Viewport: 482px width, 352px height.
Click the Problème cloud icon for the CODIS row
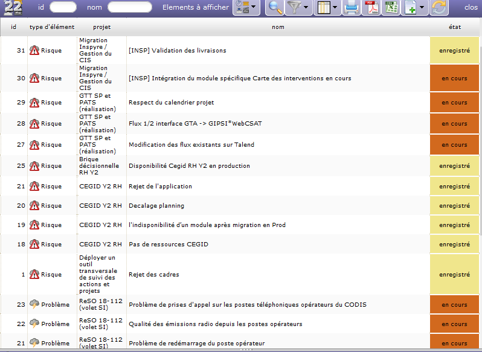tap(34, 305)
